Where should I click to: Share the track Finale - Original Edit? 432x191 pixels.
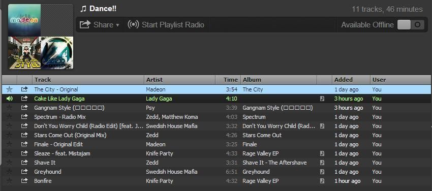click(24, 144)
